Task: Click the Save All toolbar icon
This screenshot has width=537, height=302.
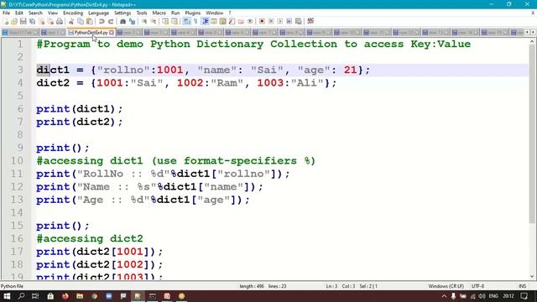Action: (x=32, y=21)
